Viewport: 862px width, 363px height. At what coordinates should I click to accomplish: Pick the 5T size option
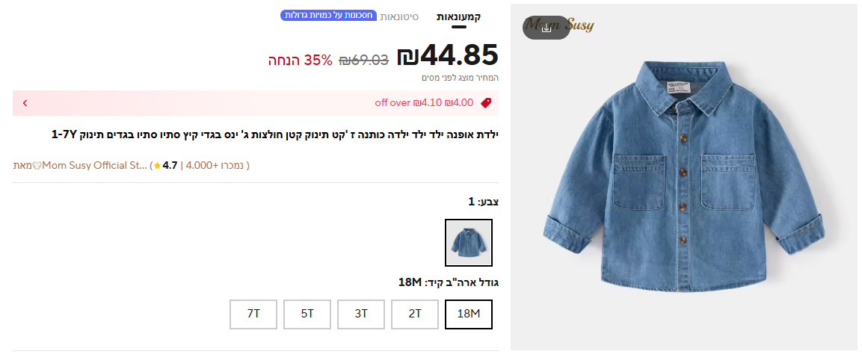(x=307, y=314)
